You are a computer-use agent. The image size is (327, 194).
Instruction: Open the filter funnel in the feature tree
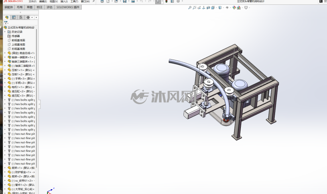coord(6,23)
